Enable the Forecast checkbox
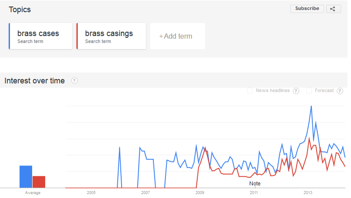Screen dimensions: 351x198 click(x=309, y=91)
